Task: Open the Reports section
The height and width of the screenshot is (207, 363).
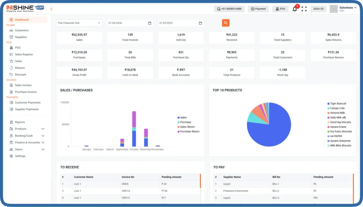Action: pos(21,122)
